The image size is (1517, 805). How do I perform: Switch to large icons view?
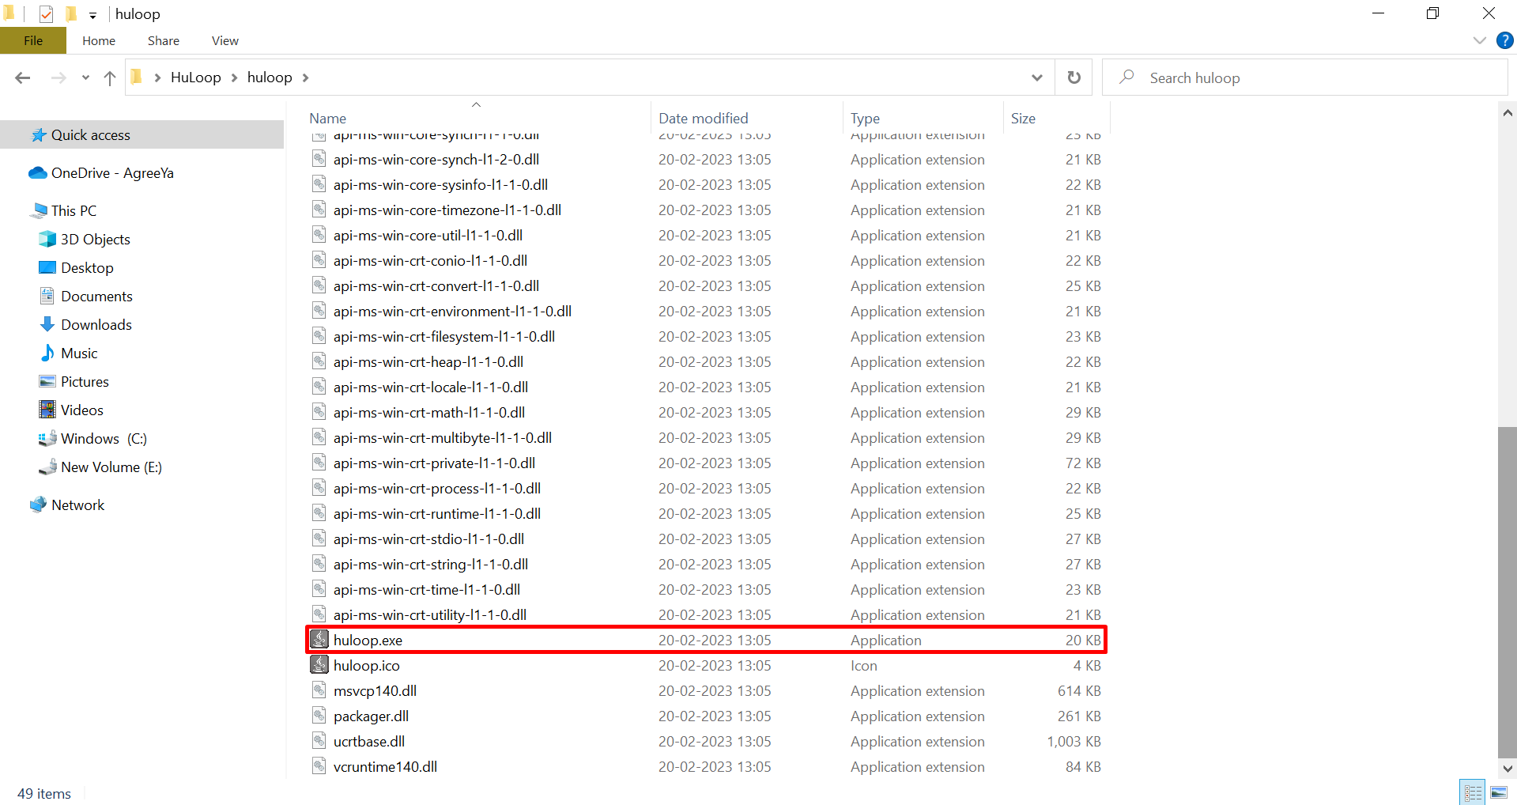1498,792
